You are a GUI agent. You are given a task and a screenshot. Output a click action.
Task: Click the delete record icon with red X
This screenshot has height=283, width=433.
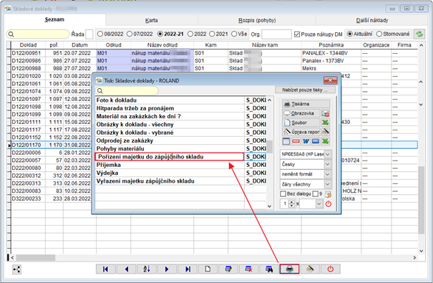(x=248, y=269)
